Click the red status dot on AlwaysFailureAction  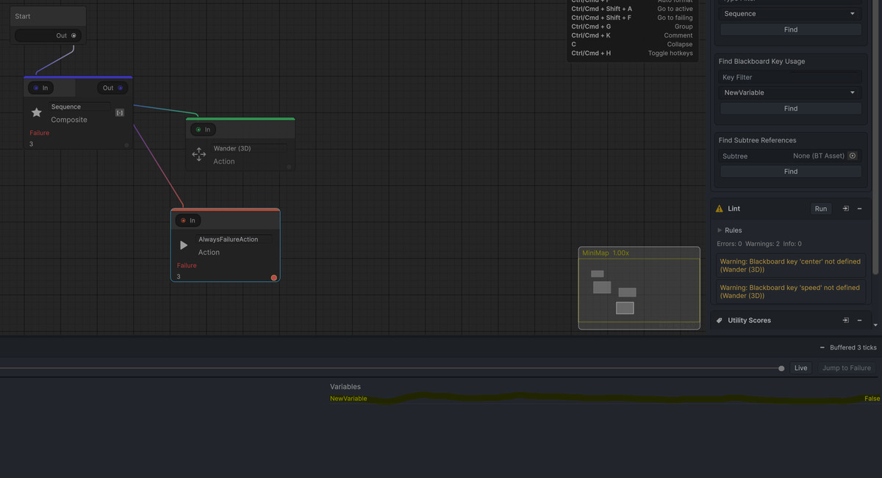pyautogui.click(x=274, y=278)
